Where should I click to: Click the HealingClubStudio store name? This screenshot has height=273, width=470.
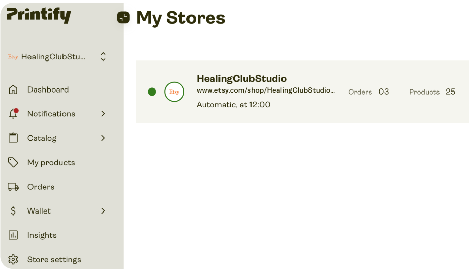tap(241, 79)
